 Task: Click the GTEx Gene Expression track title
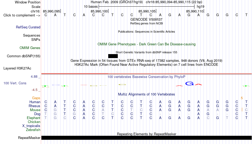[146, 60]
